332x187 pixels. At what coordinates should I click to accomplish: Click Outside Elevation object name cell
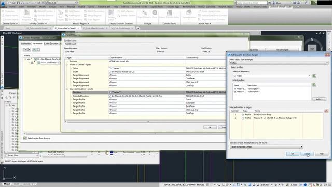146,96
